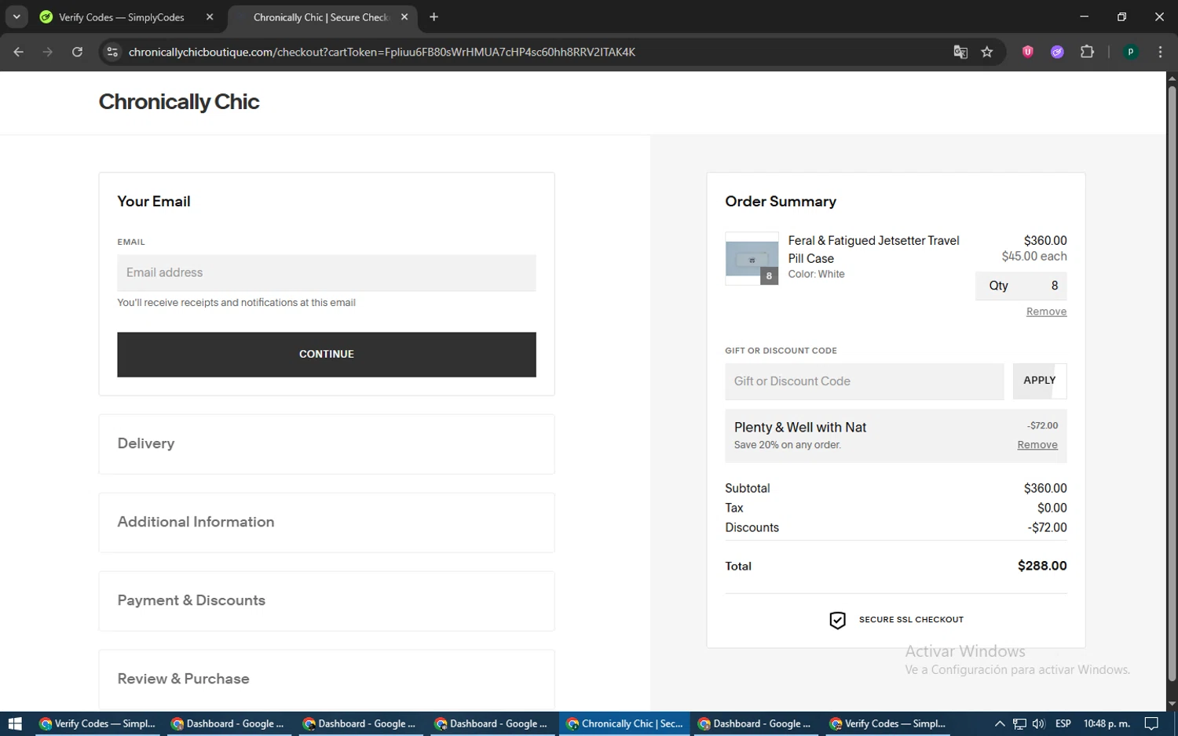Click the browser forward arrow

pos(48,52)
